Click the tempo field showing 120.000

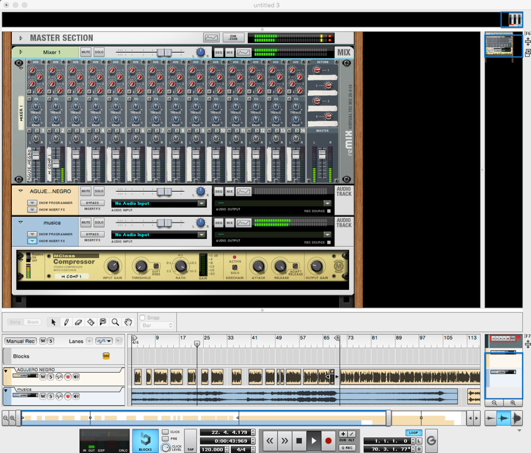point(212,449)
